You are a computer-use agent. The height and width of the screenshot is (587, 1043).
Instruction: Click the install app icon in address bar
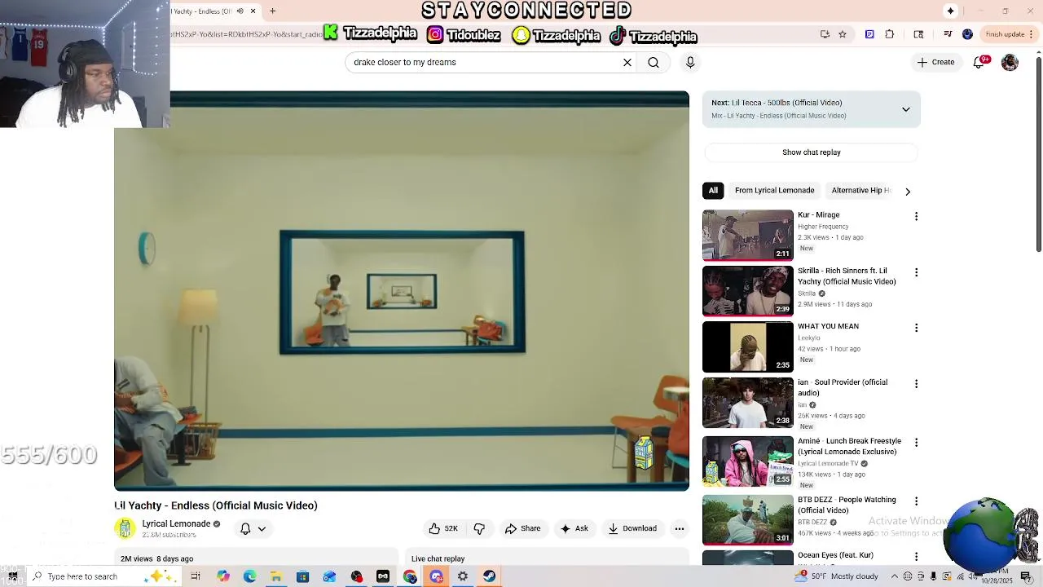pos(825,34)
